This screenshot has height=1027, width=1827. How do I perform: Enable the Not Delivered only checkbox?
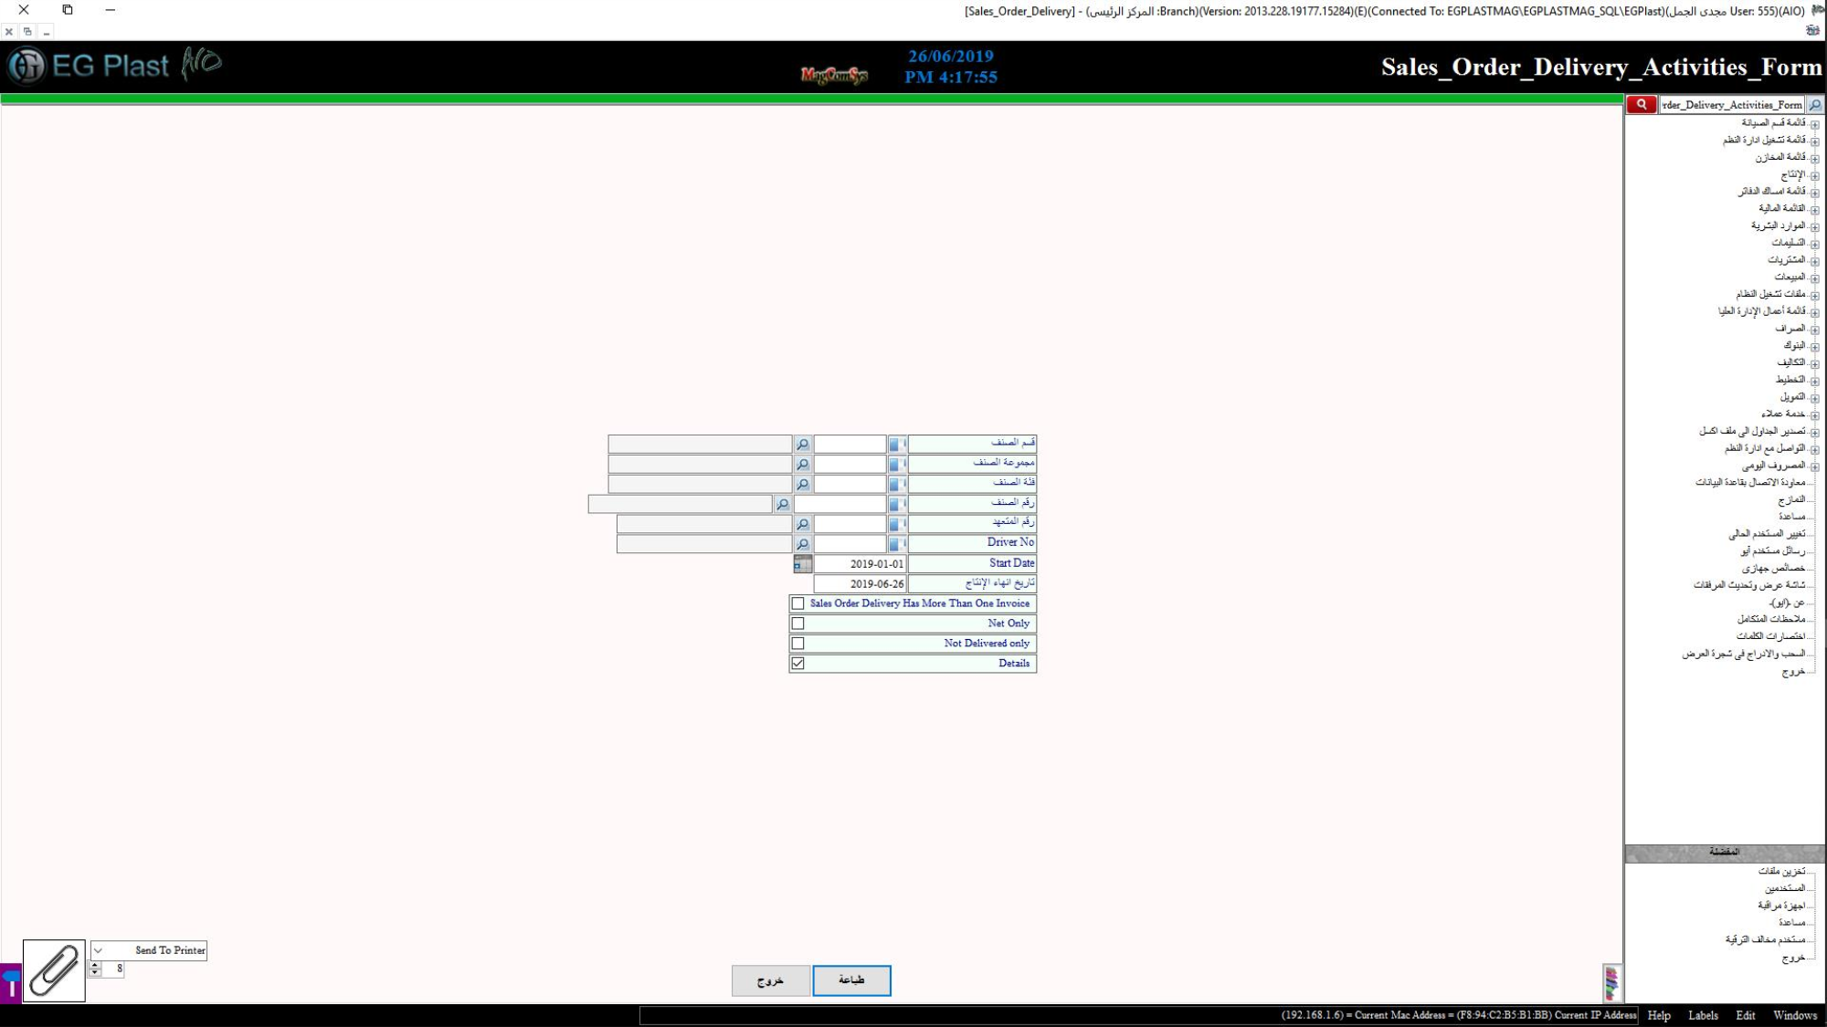798,644
